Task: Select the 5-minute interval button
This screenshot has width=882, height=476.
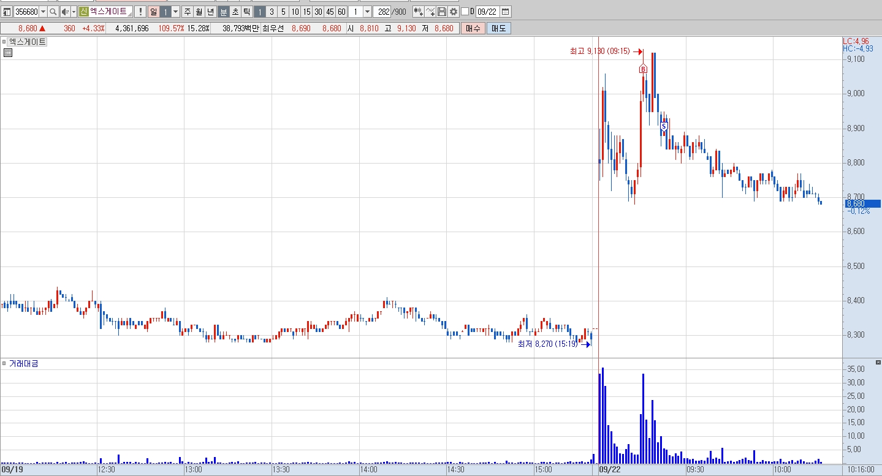Action: pos(283,12)
